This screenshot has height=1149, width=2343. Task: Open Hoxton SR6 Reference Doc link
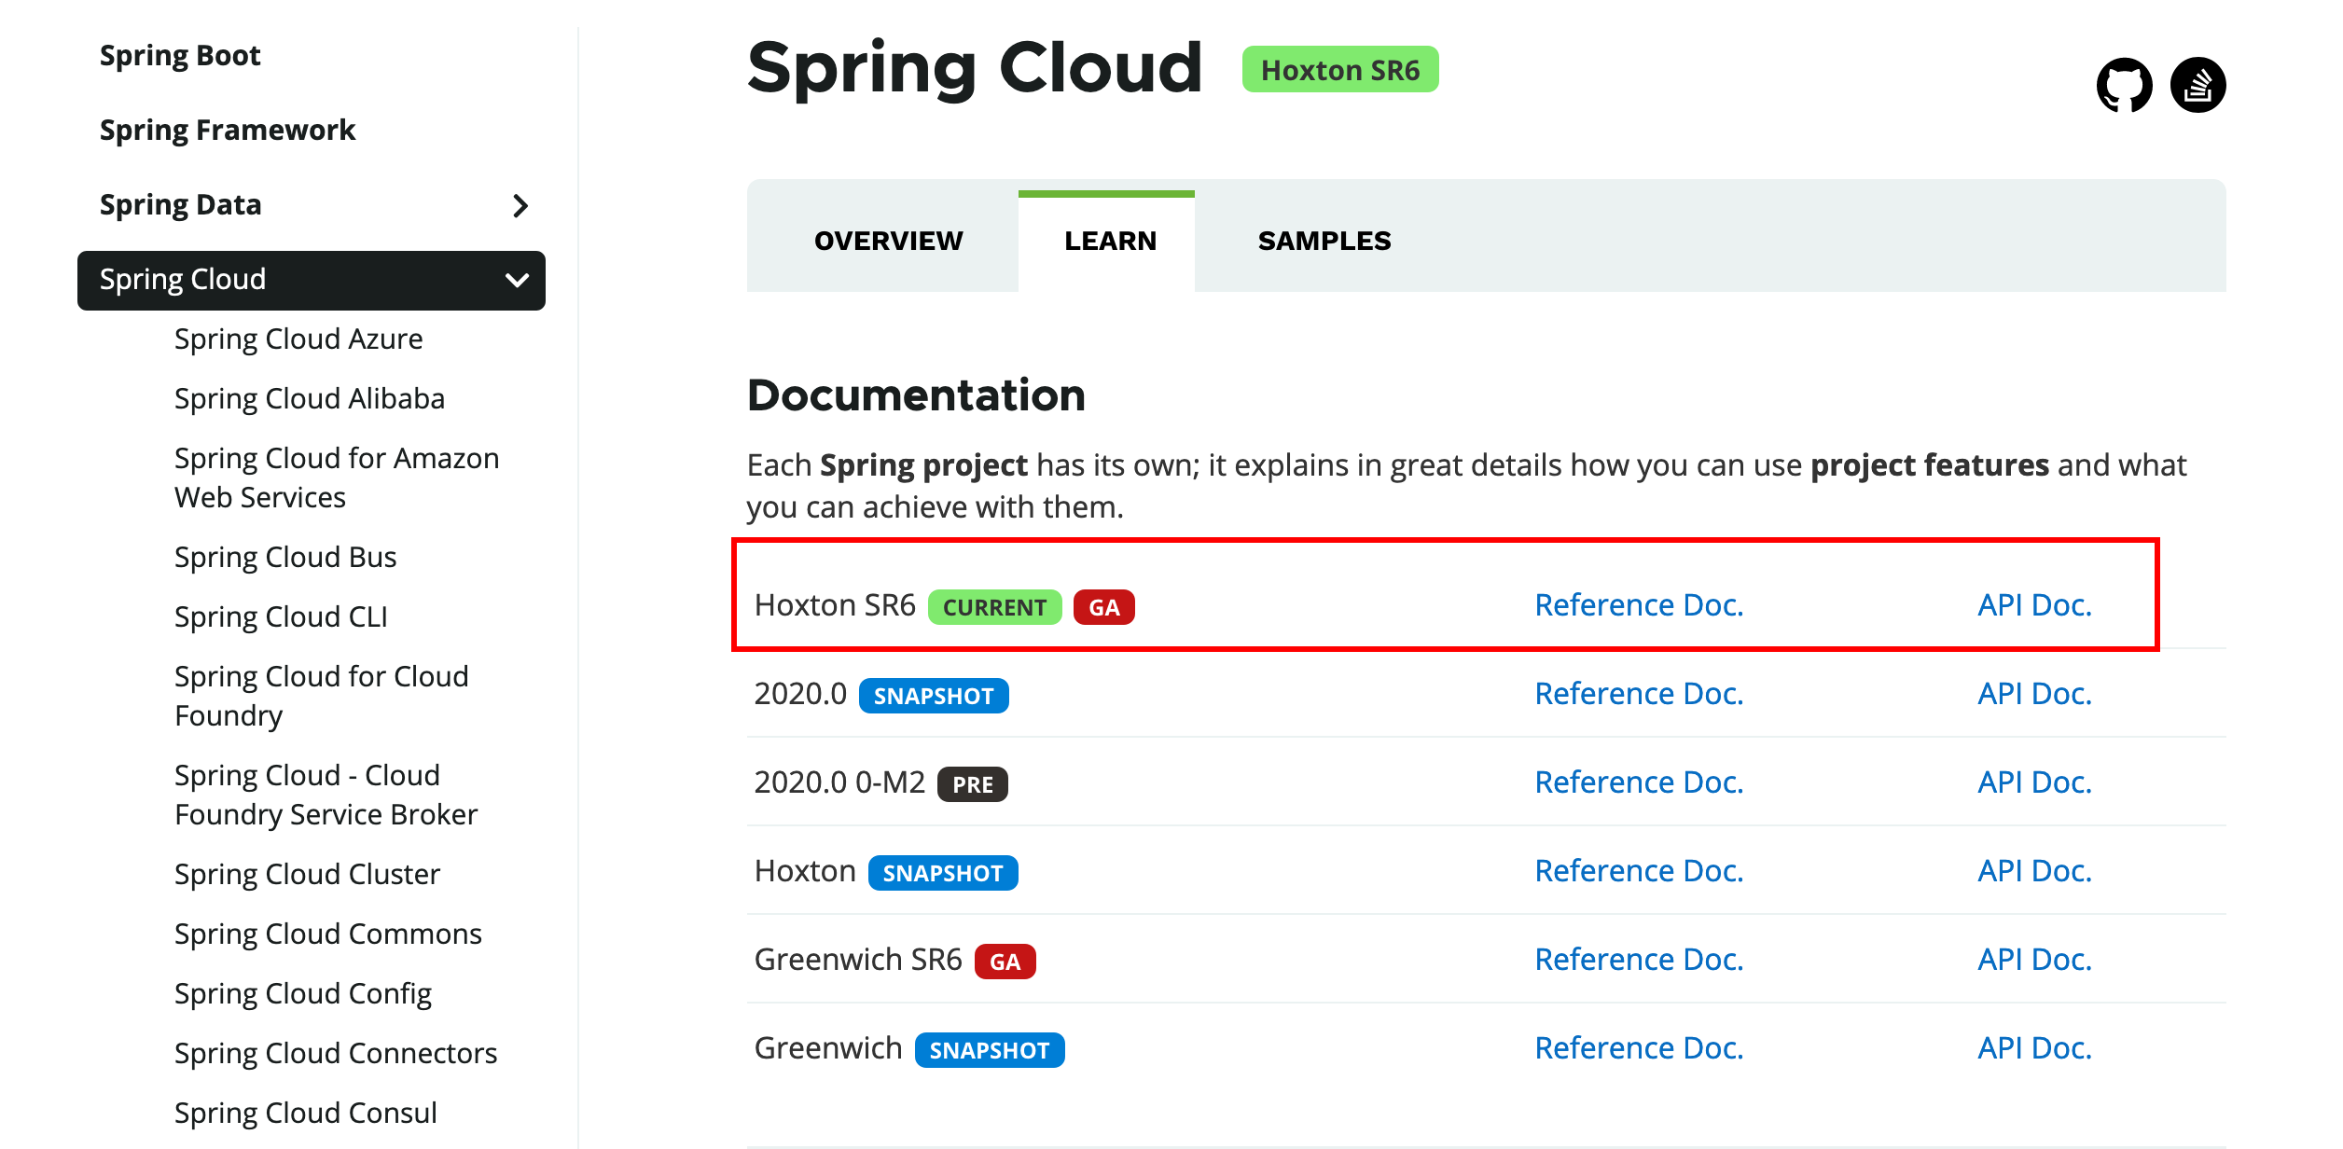point(1639,606)
